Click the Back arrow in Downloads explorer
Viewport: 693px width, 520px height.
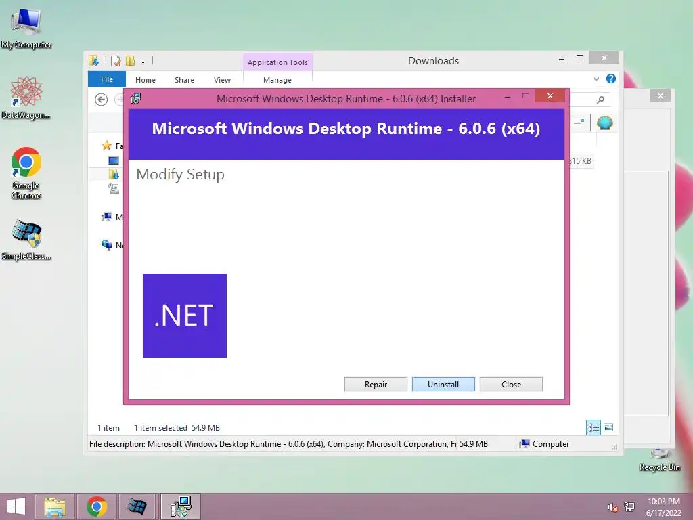[102, 100]
